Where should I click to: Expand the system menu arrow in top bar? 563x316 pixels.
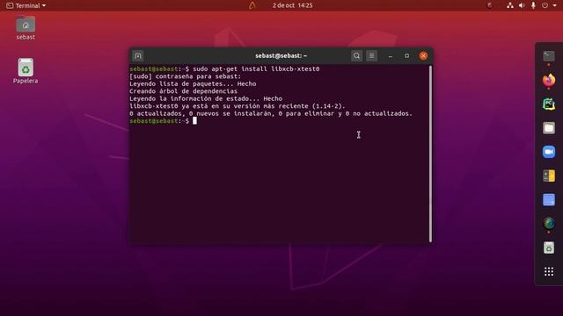[555, 5]
